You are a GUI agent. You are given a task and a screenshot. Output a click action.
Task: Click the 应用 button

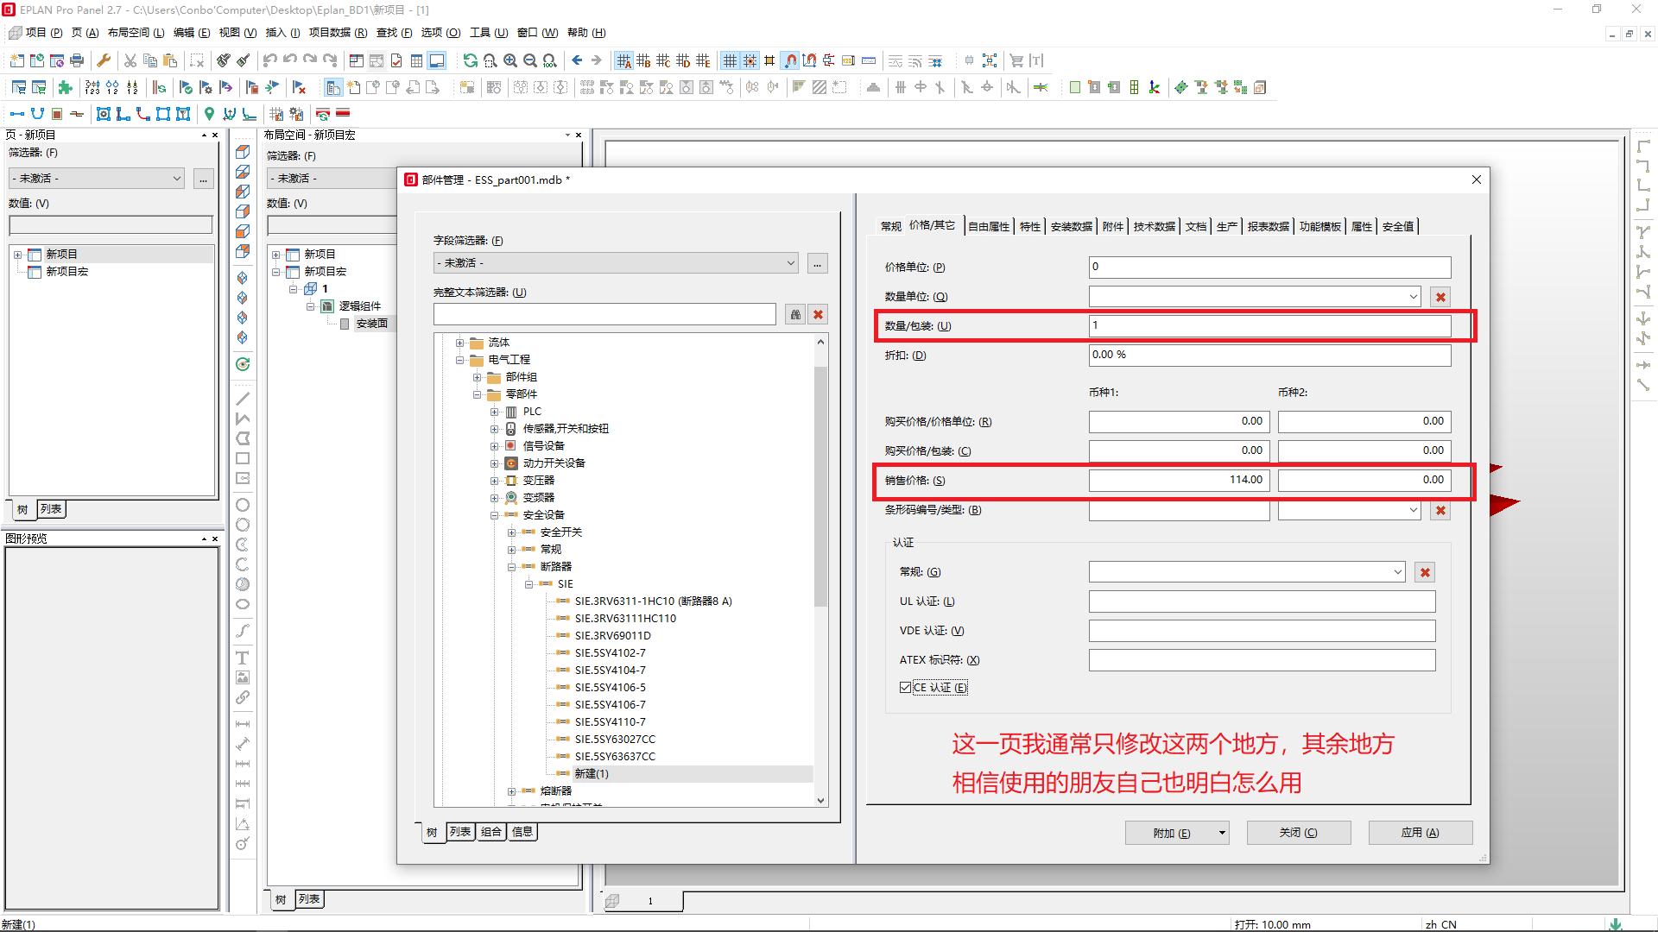pos(1420,832)
